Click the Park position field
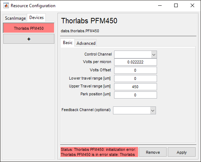This screenshot has height=162, width=201. coord(136,95)
